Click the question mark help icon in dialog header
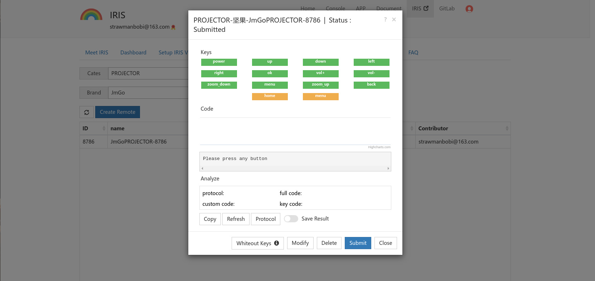 (385, 19)
